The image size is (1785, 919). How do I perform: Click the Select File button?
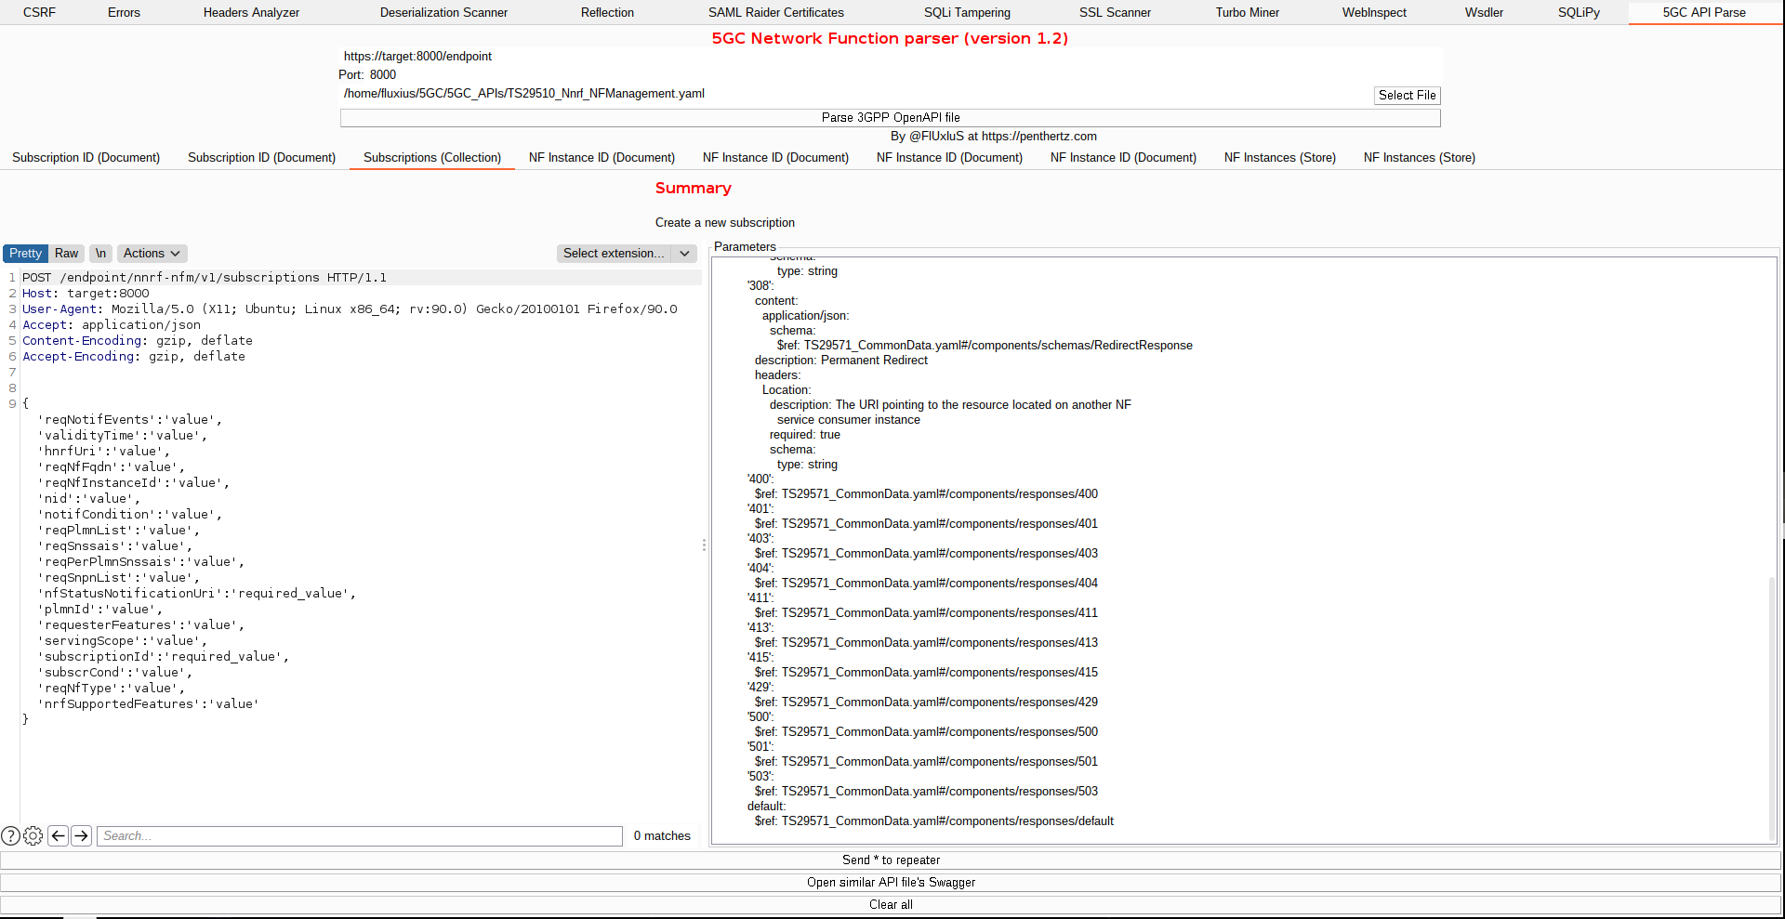pos(1407,95)
